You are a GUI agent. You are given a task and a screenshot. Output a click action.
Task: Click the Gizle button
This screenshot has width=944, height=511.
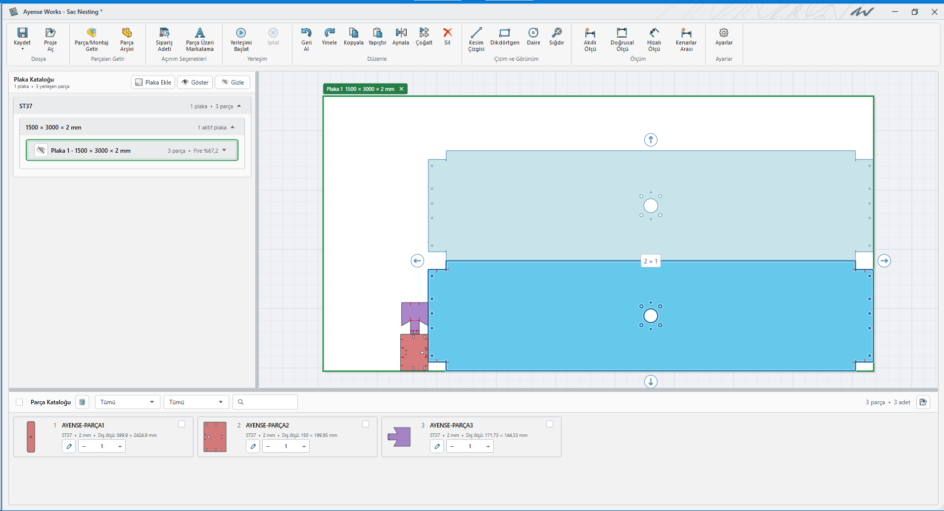(x=233, y=82)
